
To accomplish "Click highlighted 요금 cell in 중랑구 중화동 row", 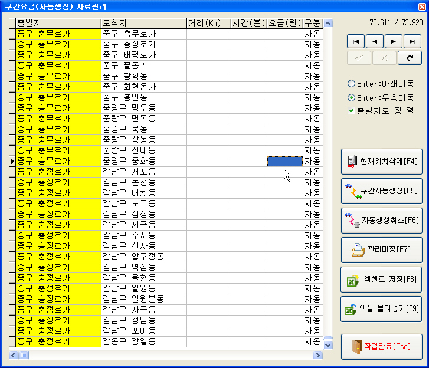I will coord(285,162).
